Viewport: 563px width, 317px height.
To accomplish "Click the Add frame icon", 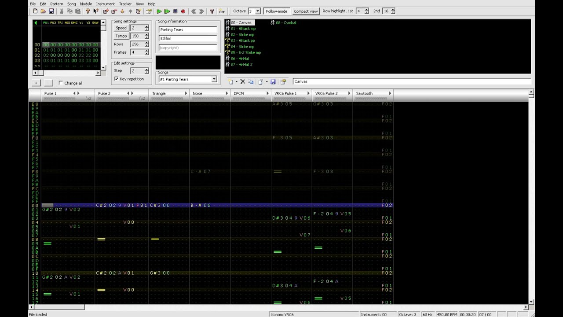I will coord(106,11).
